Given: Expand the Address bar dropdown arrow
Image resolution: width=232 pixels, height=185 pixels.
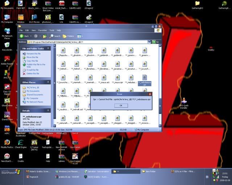Looking at the screenshot, I should [x=149, y=42].
